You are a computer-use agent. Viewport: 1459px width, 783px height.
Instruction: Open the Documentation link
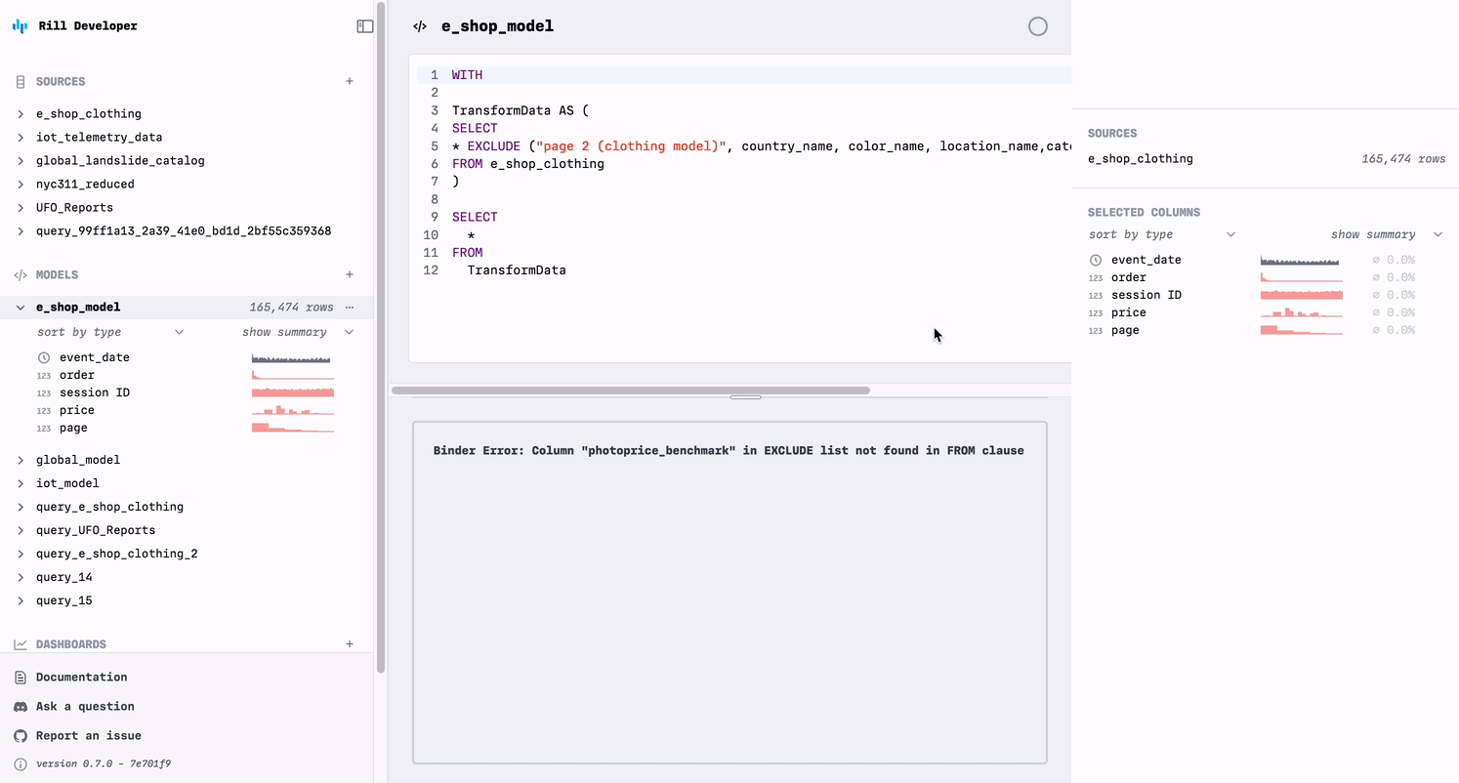(x=82, y=677)
